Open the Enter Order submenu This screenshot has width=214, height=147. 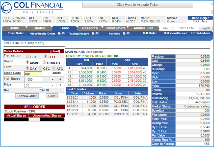[x=16, y=33]
